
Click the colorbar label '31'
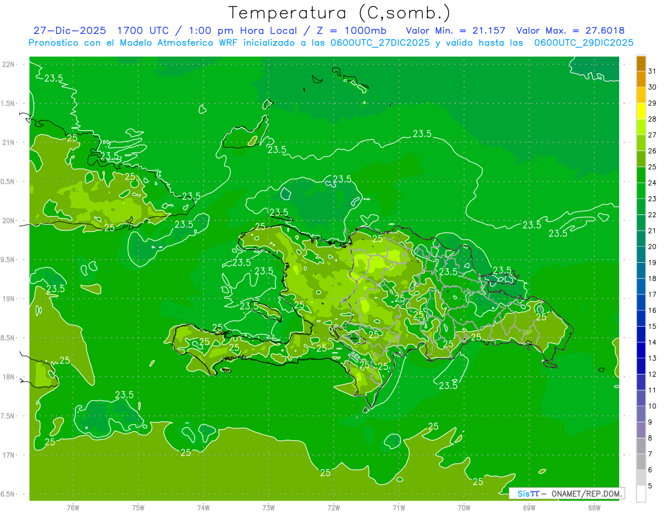click(x=653, y=71)
